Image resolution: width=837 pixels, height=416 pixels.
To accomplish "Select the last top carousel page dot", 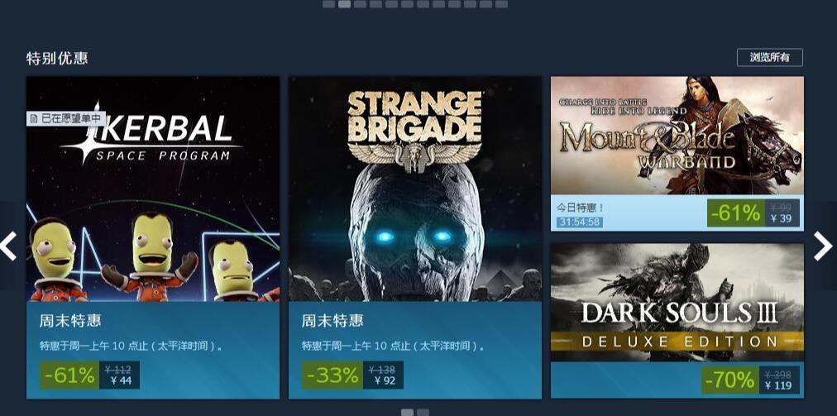I will [x=501, y=4].
